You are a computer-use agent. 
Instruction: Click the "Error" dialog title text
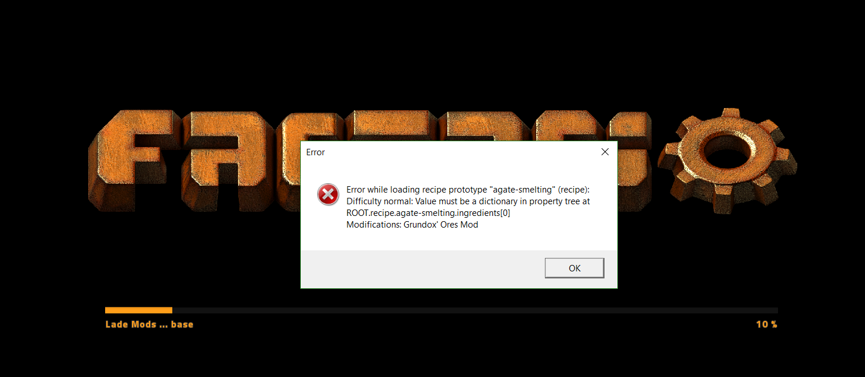tap(315, 152)
